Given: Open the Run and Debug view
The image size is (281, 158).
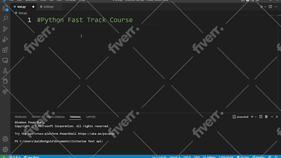Looking at the screenshot, I should coord(5,39).
